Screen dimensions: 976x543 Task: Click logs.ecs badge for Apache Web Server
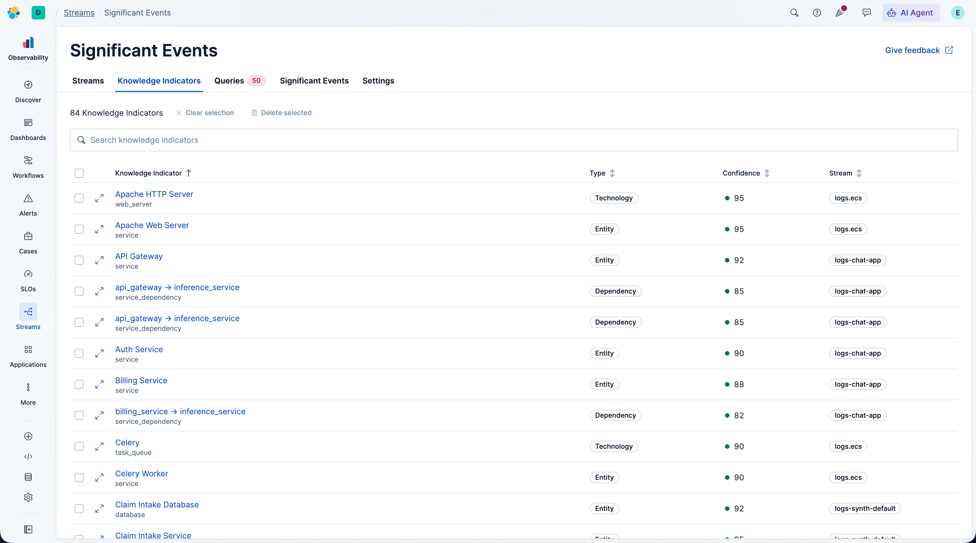848,229
